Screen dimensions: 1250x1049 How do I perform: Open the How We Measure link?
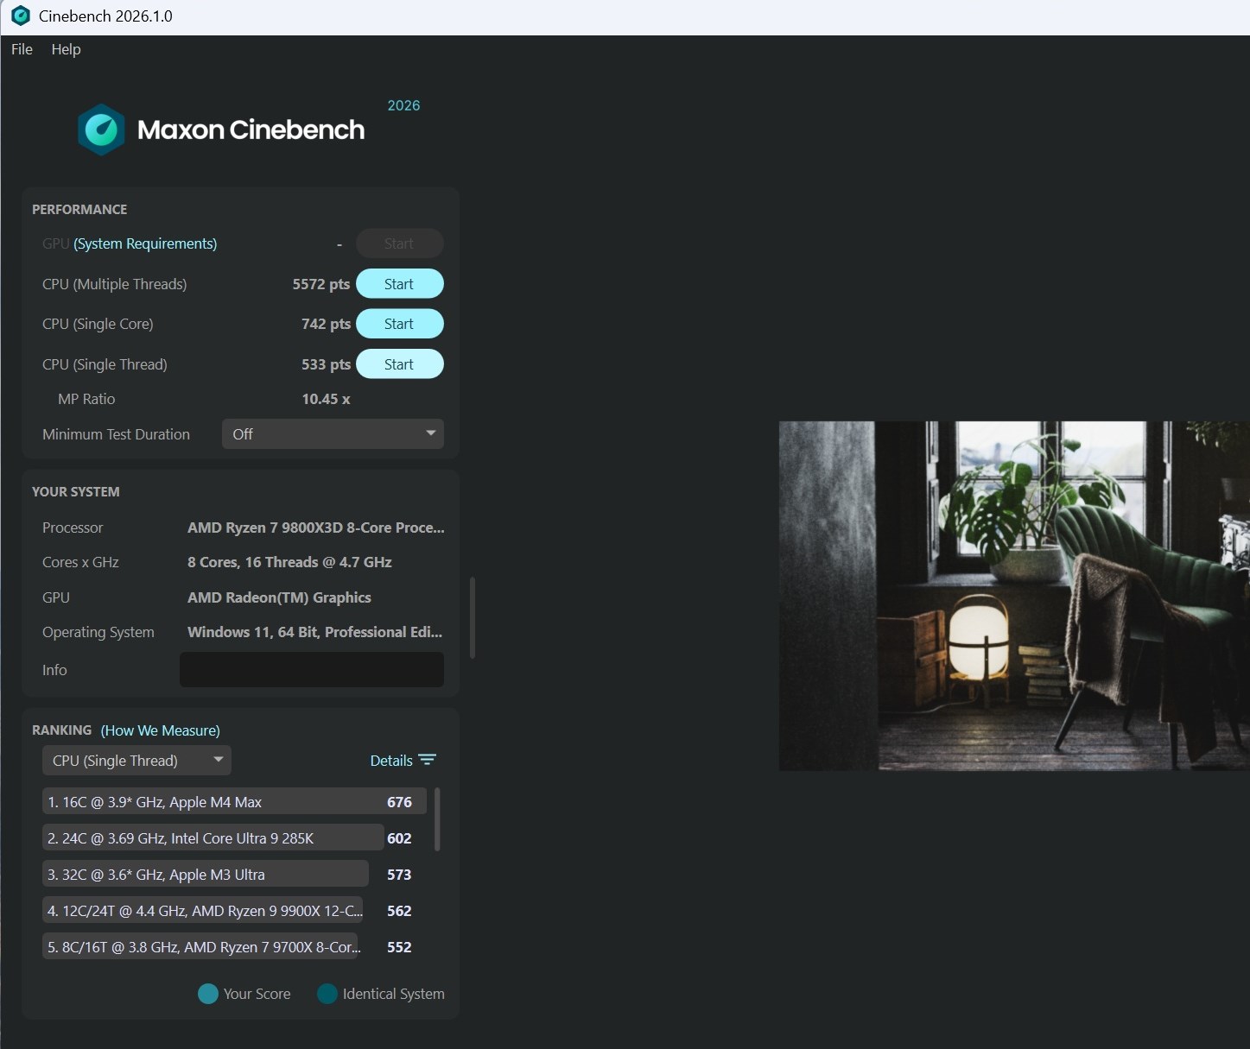pos(161,730)
